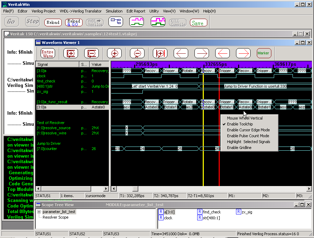
Task: Enable Cursor Edge Mode option
Action: (x=248, y=130)
